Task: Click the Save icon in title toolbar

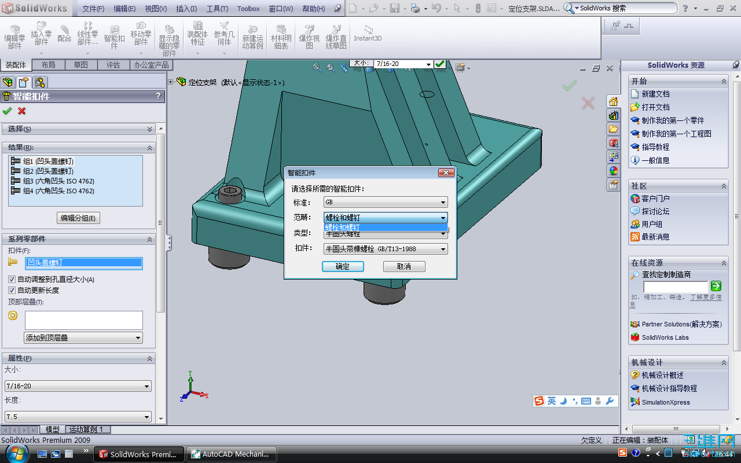Action: [x=394, y=8]
